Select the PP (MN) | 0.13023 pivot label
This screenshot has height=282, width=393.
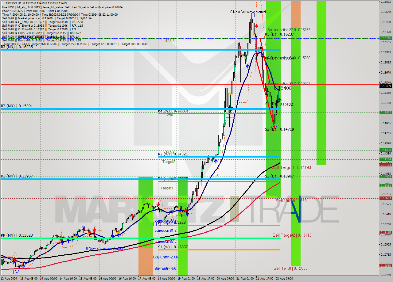(x=17, y=235)
